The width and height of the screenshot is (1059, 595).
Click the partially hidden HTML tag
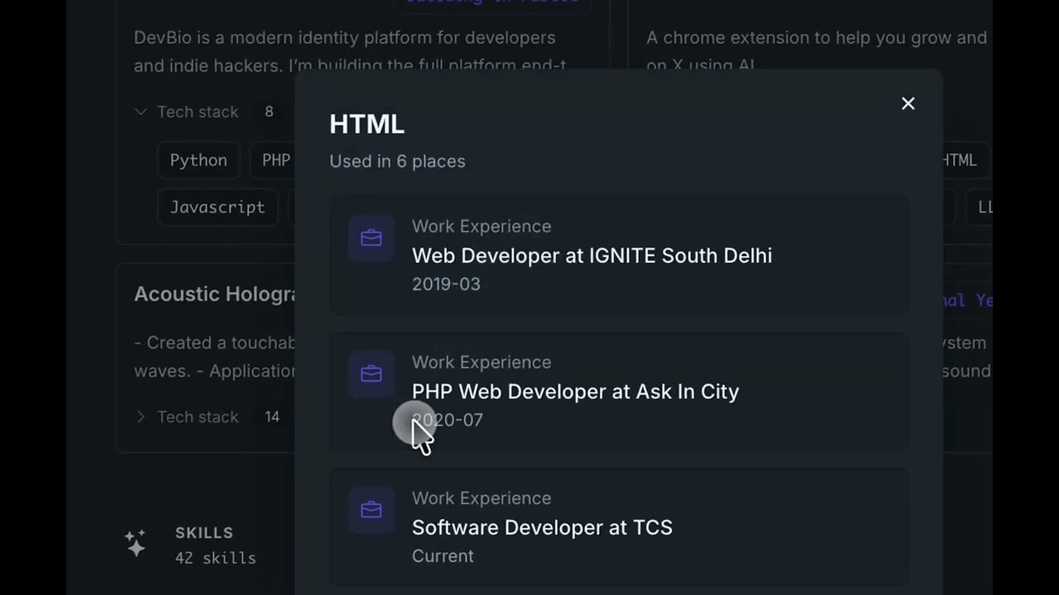tap(961, 160)
